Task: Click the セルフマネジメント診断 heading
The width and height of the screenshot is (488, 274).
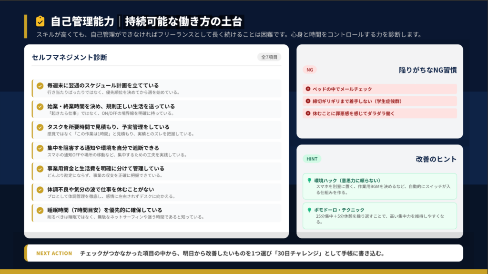Action: point(70,58)
